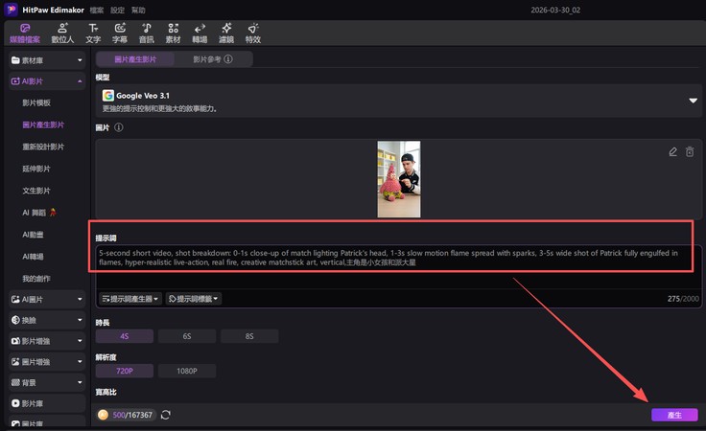
Task: Click the 轉場 transitions icon
Action: (200, 34)
